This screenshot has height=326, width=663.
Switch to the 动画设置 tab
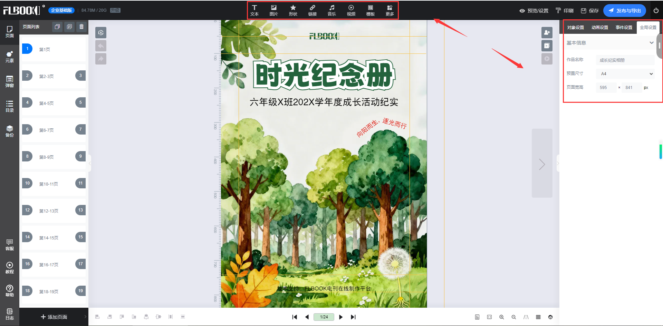tap(600, 28)
